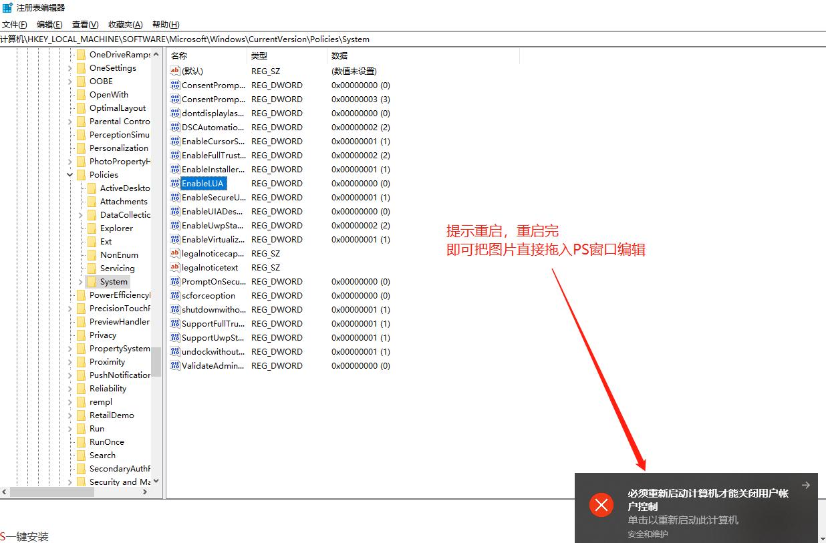826x543 pixels.
Task: Click notification text to restart this computer
Action: click(x=682, y=520)
